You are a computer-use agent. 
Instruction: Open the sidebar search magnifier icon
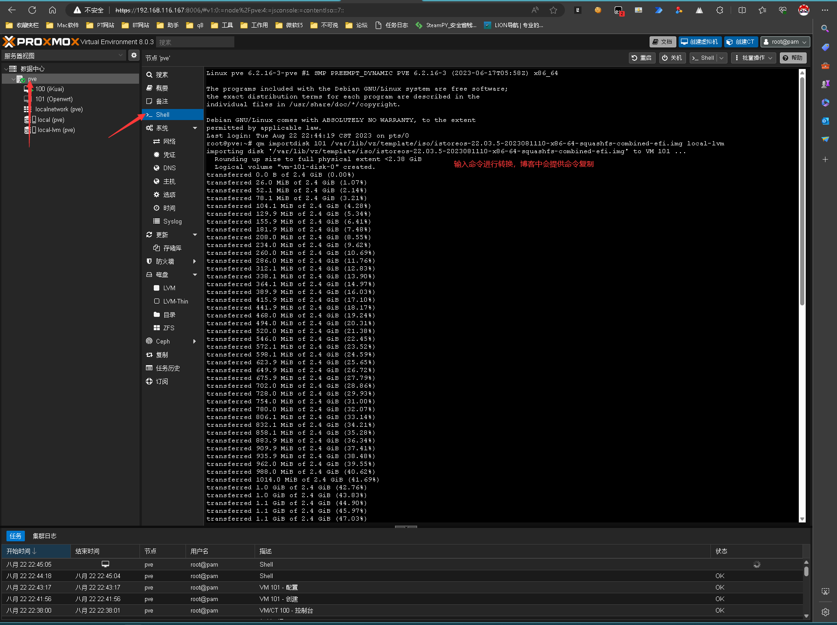click(x=825, y=29)
